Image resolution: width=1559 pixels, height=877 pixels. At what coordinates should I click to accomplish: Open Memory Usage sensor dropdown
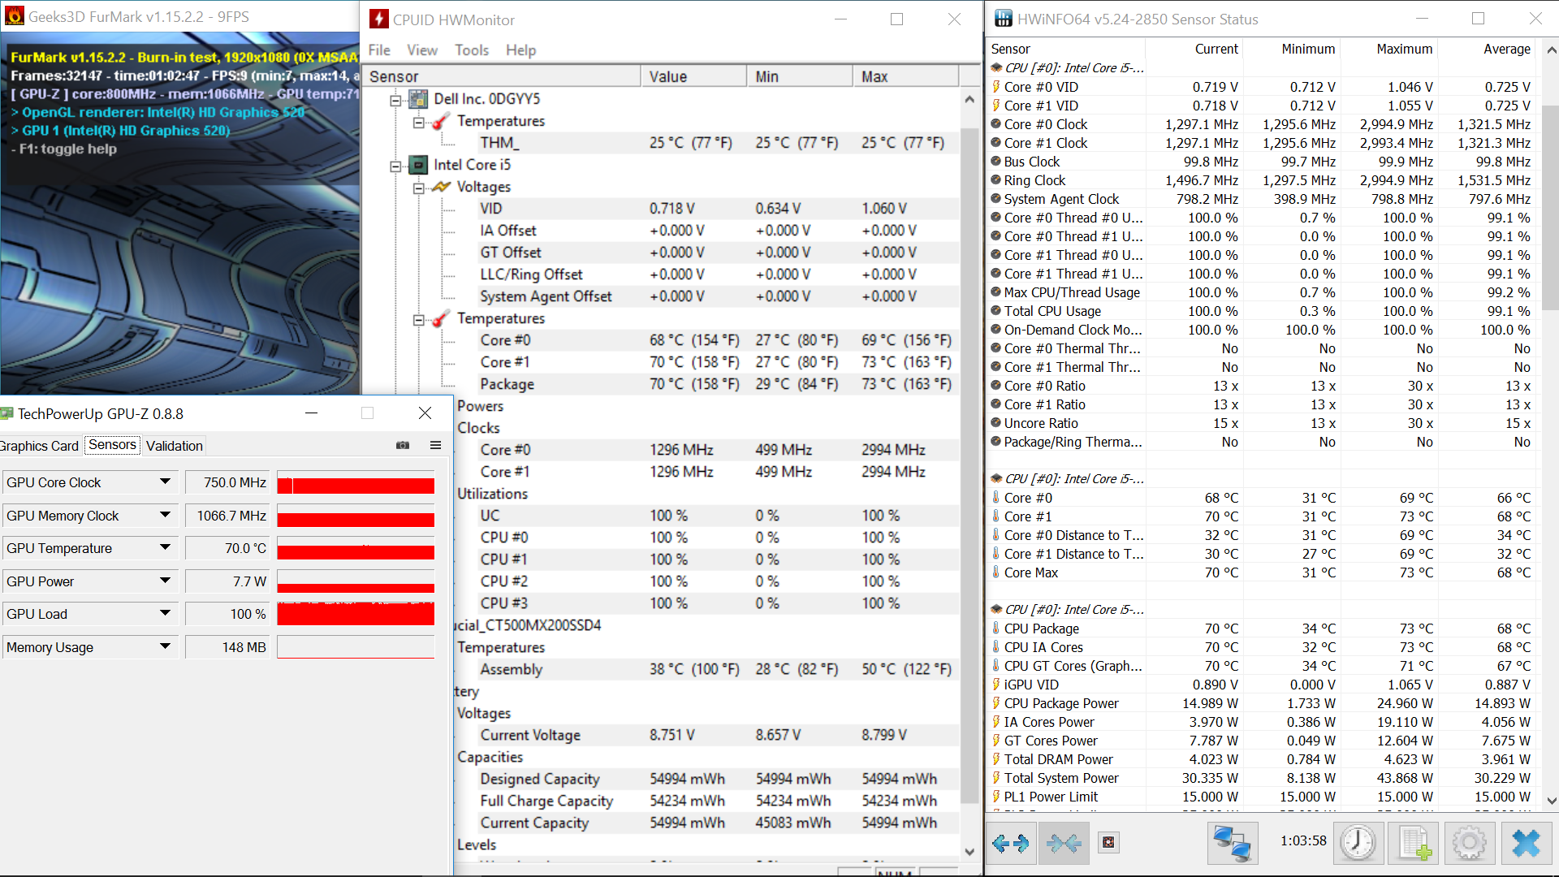point(165,646)
